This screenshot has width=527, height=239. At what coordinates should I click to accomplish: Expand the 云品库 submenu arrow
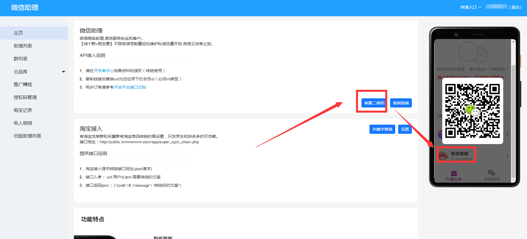click(x=64, y=72)
